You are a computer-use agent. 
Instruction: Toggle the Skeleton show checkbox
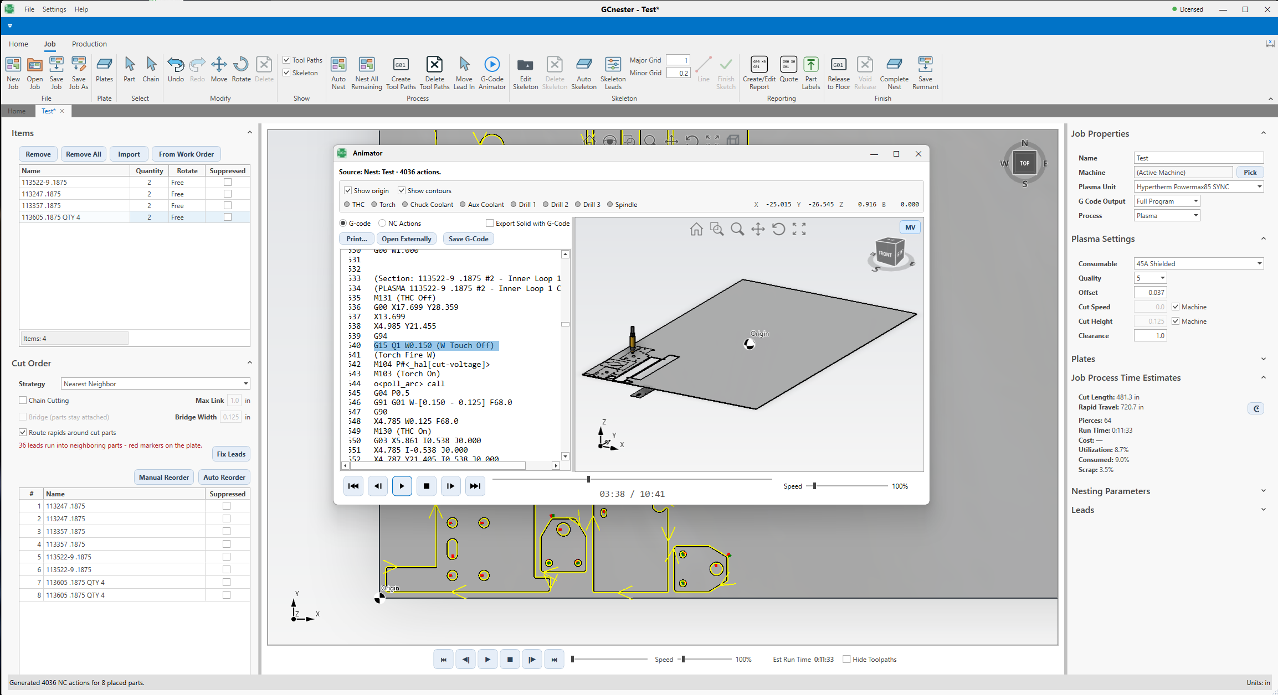tap(286, 72)
